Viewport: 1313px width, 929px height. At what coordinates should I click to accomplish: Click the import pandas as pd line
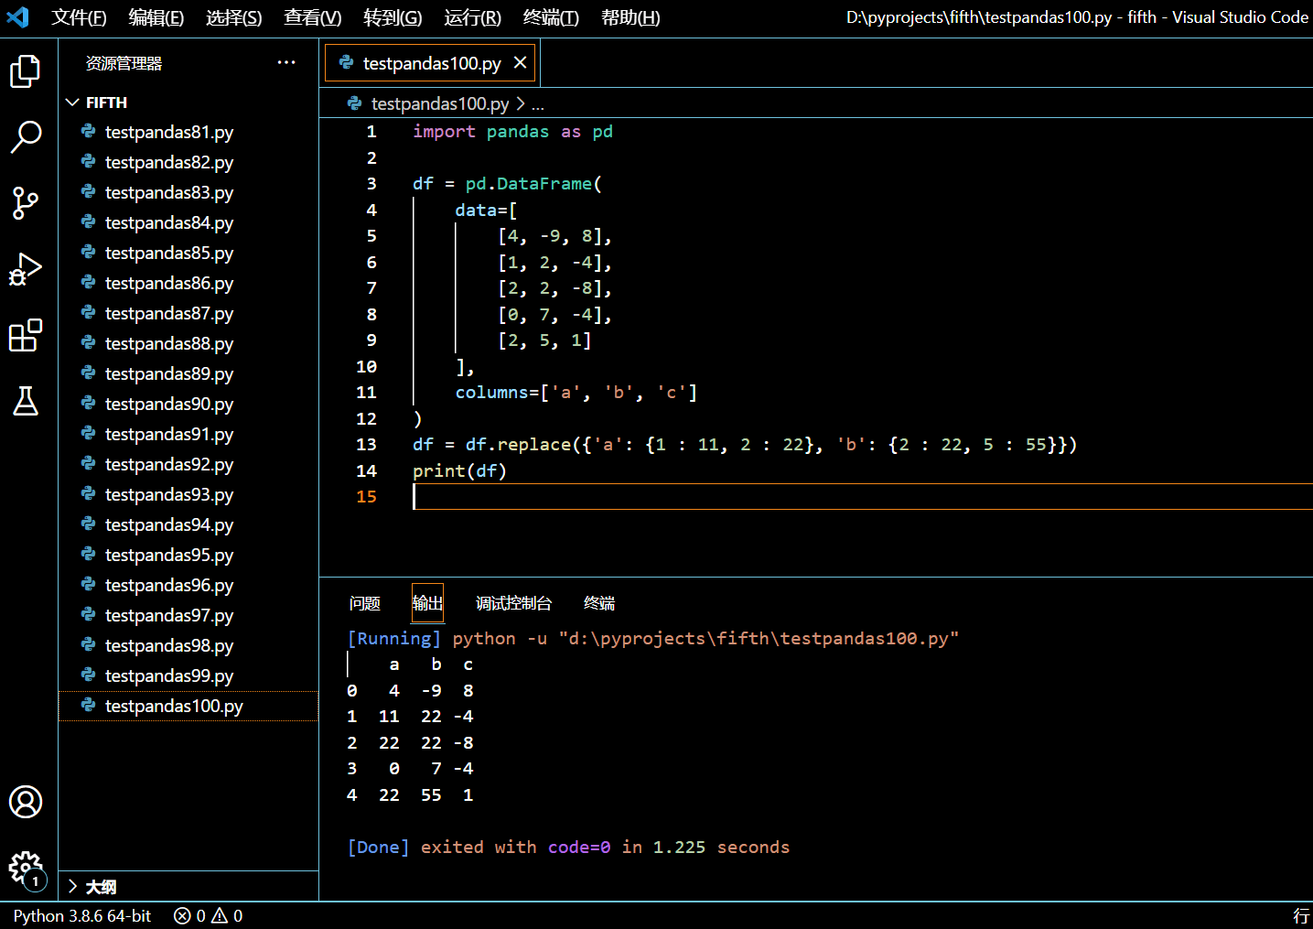(512, 131)
